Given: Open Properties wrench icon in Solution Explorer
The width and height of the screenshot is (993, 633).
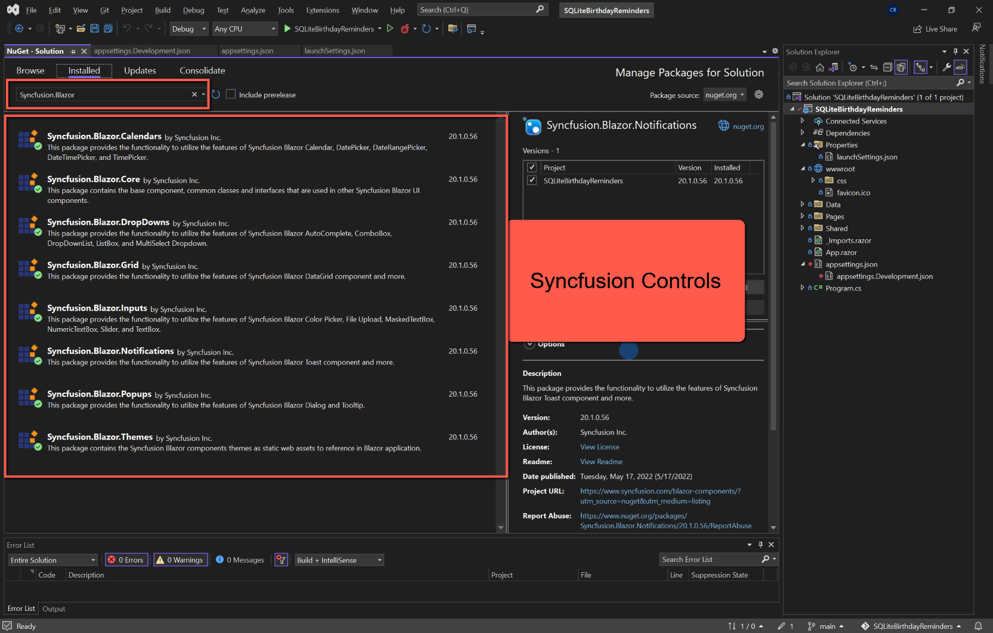Looking at the screenshot, I should (x=946, y=67).
